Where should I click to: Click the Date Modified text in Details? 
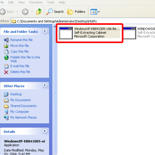(24, 152)
